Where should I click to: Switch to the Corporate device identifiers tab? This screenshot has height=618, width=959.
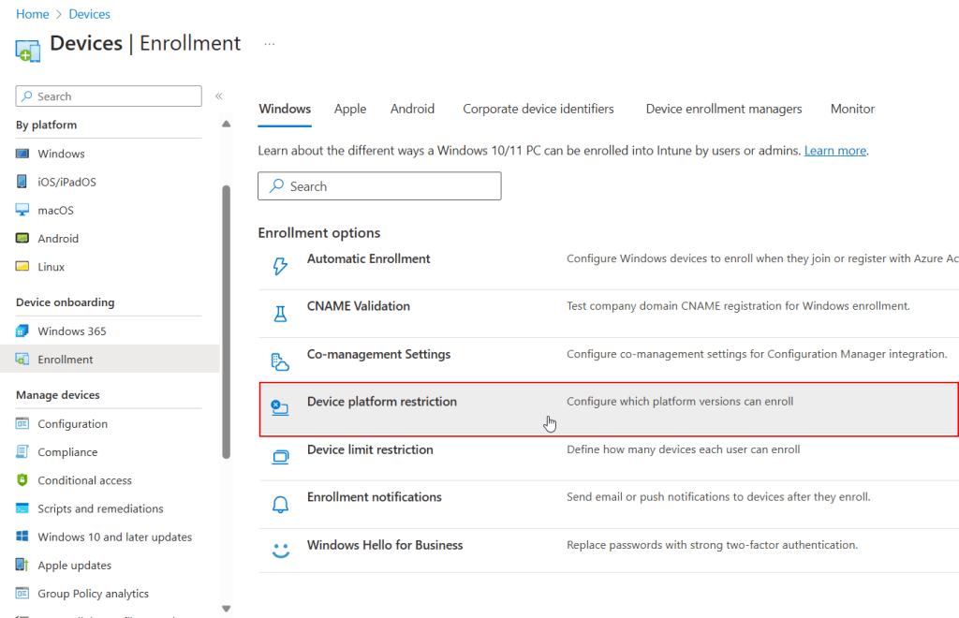coord(539,109)
